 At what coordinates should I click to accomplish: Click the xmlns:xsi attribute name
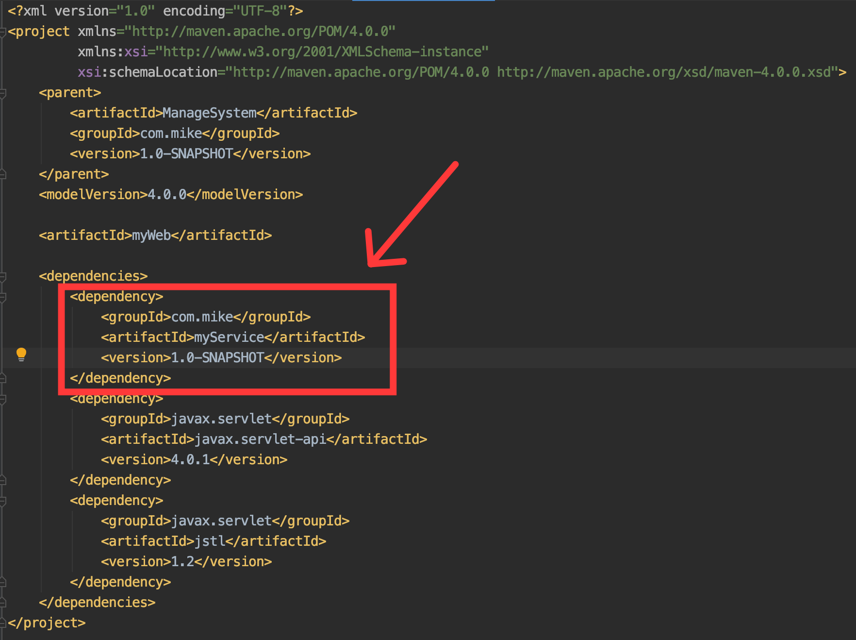pos(113,51)
